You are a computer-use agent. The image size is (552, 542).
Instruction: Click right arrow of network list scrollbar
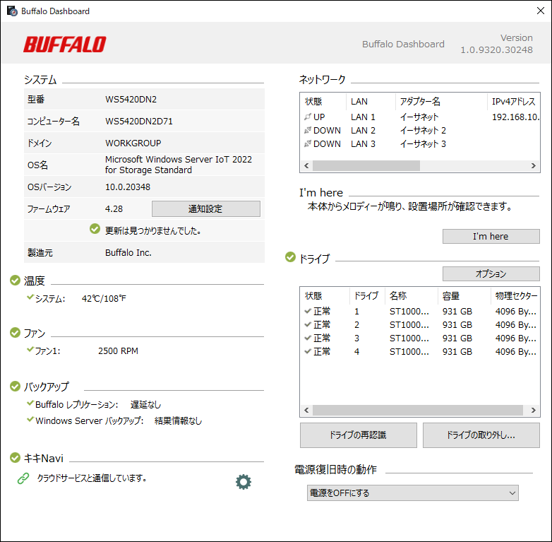[534, 165]
